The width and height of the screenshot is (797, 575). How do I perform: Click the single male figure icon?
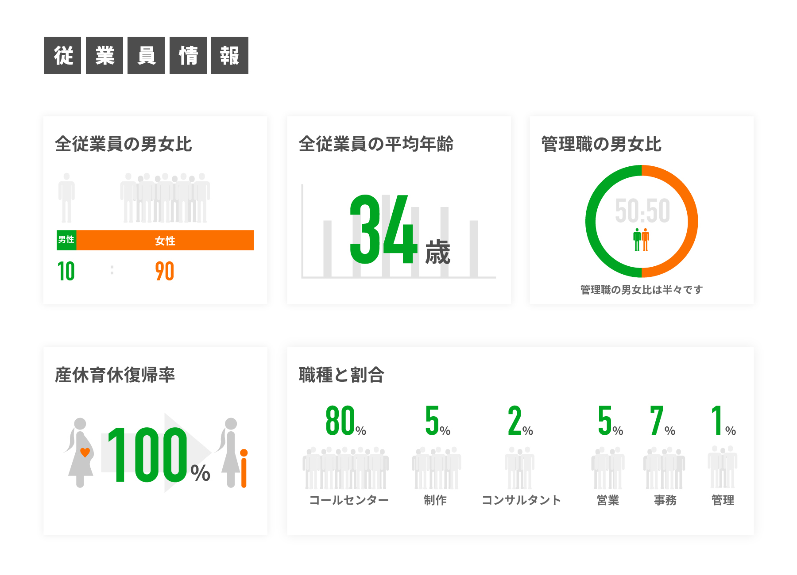[x=66, y=198]
